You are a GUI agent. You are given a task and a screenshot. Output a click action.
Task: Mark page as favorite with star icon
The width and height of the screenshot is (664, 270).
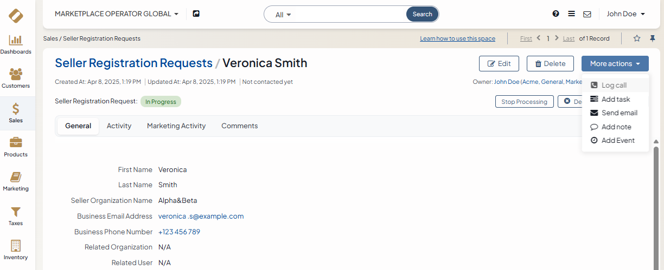pos(637,38)
